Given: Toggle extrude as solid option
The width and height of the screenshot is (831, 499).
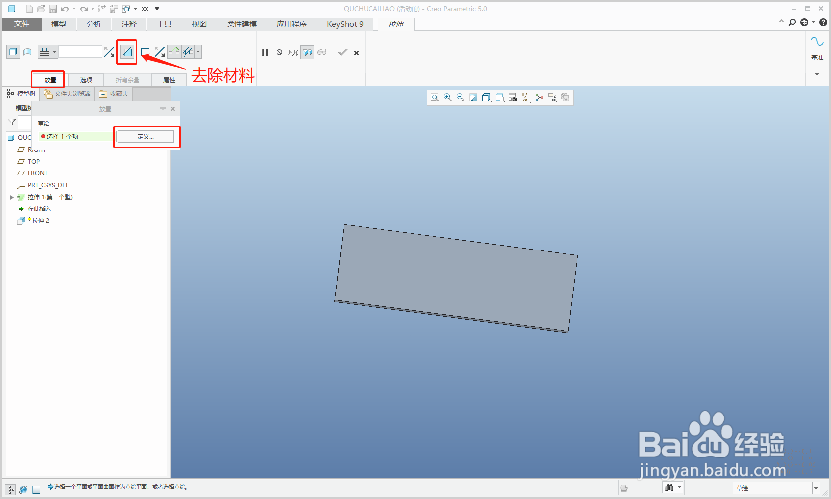Looking at the screenshot, I should click(13, 52).
